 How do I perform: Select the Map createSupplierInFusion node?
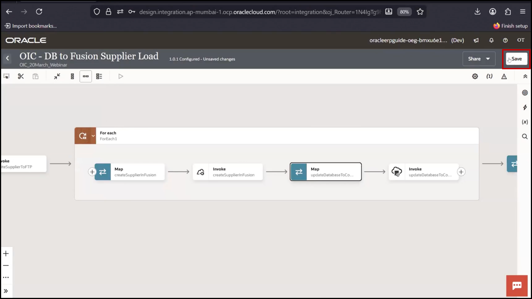tap(130, 172)
